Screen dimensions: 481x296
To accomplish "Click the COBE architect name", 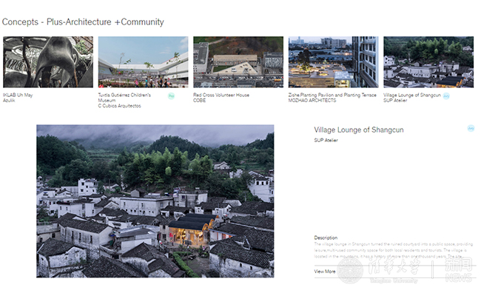I will [x=201, y=100].
